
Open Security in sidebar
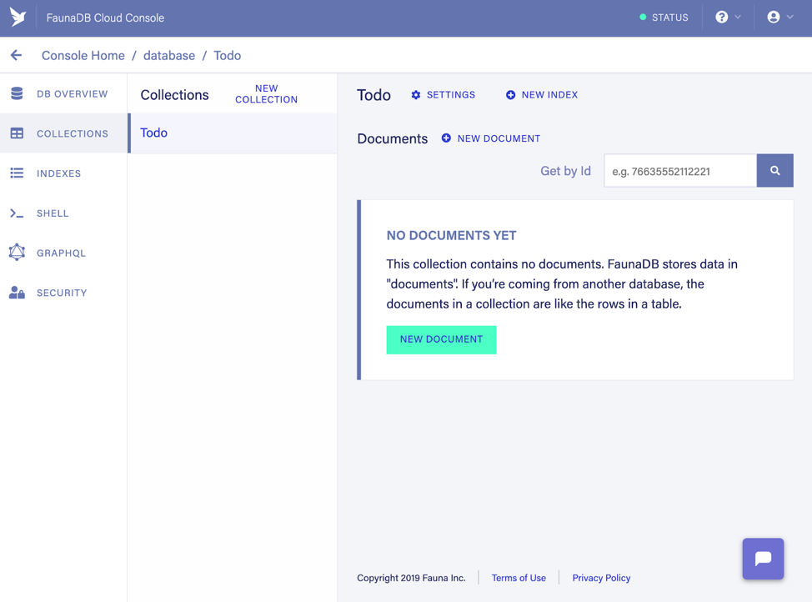(63, 293)
